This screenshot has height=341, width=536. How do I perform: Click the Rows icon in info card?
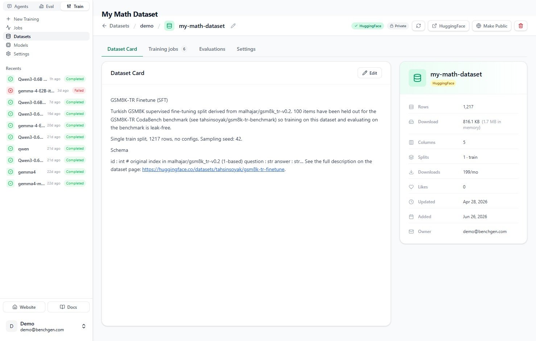pyautogui.click(x=411, y=107)
